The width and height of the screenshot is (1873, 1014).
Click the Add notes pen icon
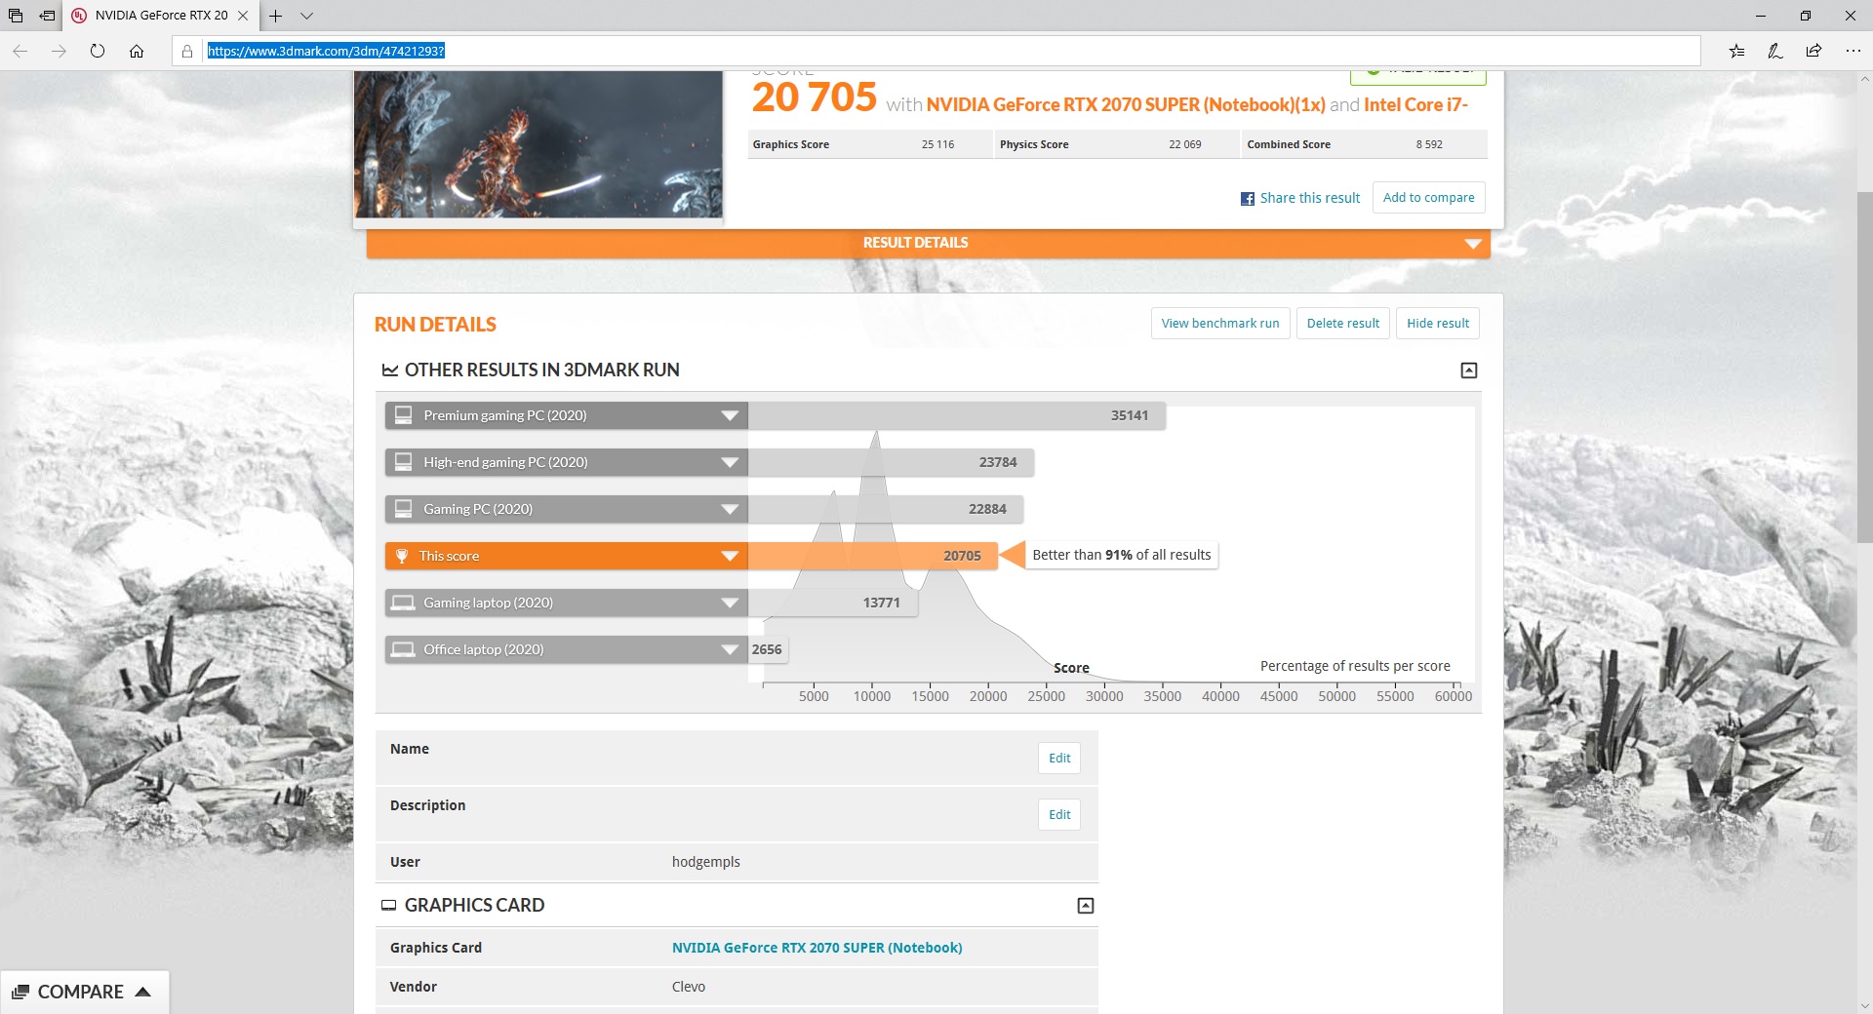(x=1775, y=51)
